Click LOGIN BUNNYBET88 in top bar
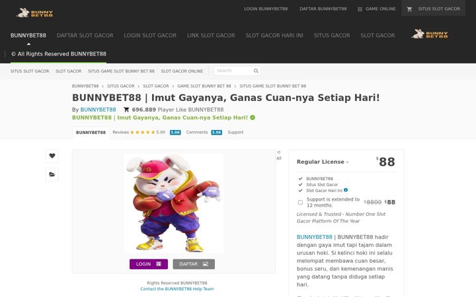Screen dimensions: 476x297 [266, 9]
